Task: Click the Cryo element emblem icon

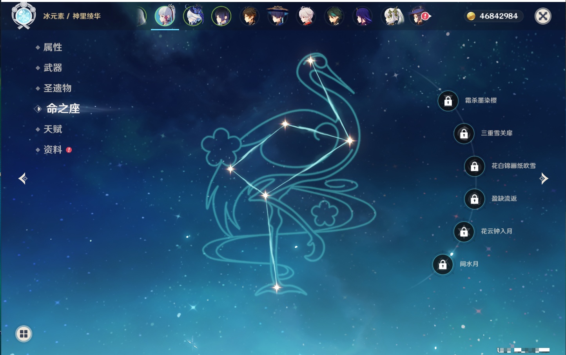Action: (24, 16)
